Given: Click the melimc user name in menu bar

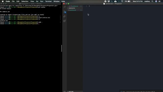Looking at the screenshot, I should (147, 1).
